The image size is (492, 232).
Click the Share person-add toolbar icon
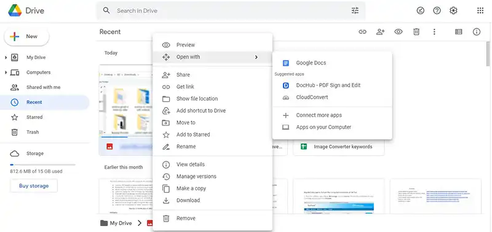point(380,32)
